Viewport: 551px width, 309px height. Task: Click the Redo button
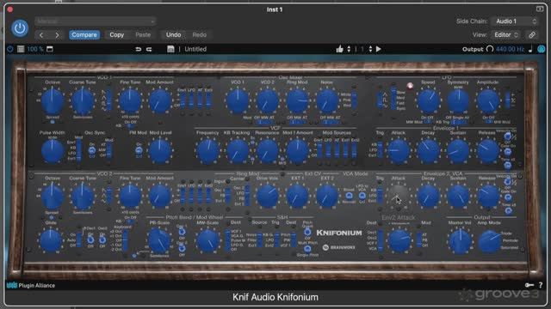[199, 34]
